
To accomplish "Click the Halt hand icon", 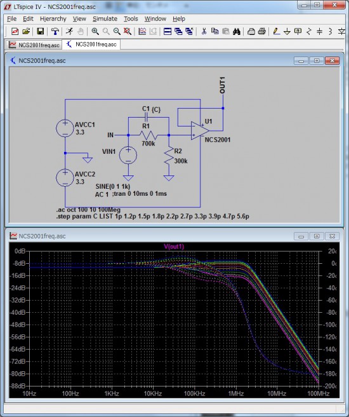I will (81, 32).
